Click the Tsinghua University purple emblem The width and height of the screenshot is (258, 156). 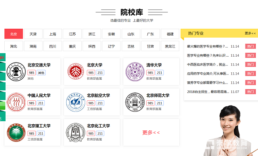pyautogui.click(x=135, y=72)
